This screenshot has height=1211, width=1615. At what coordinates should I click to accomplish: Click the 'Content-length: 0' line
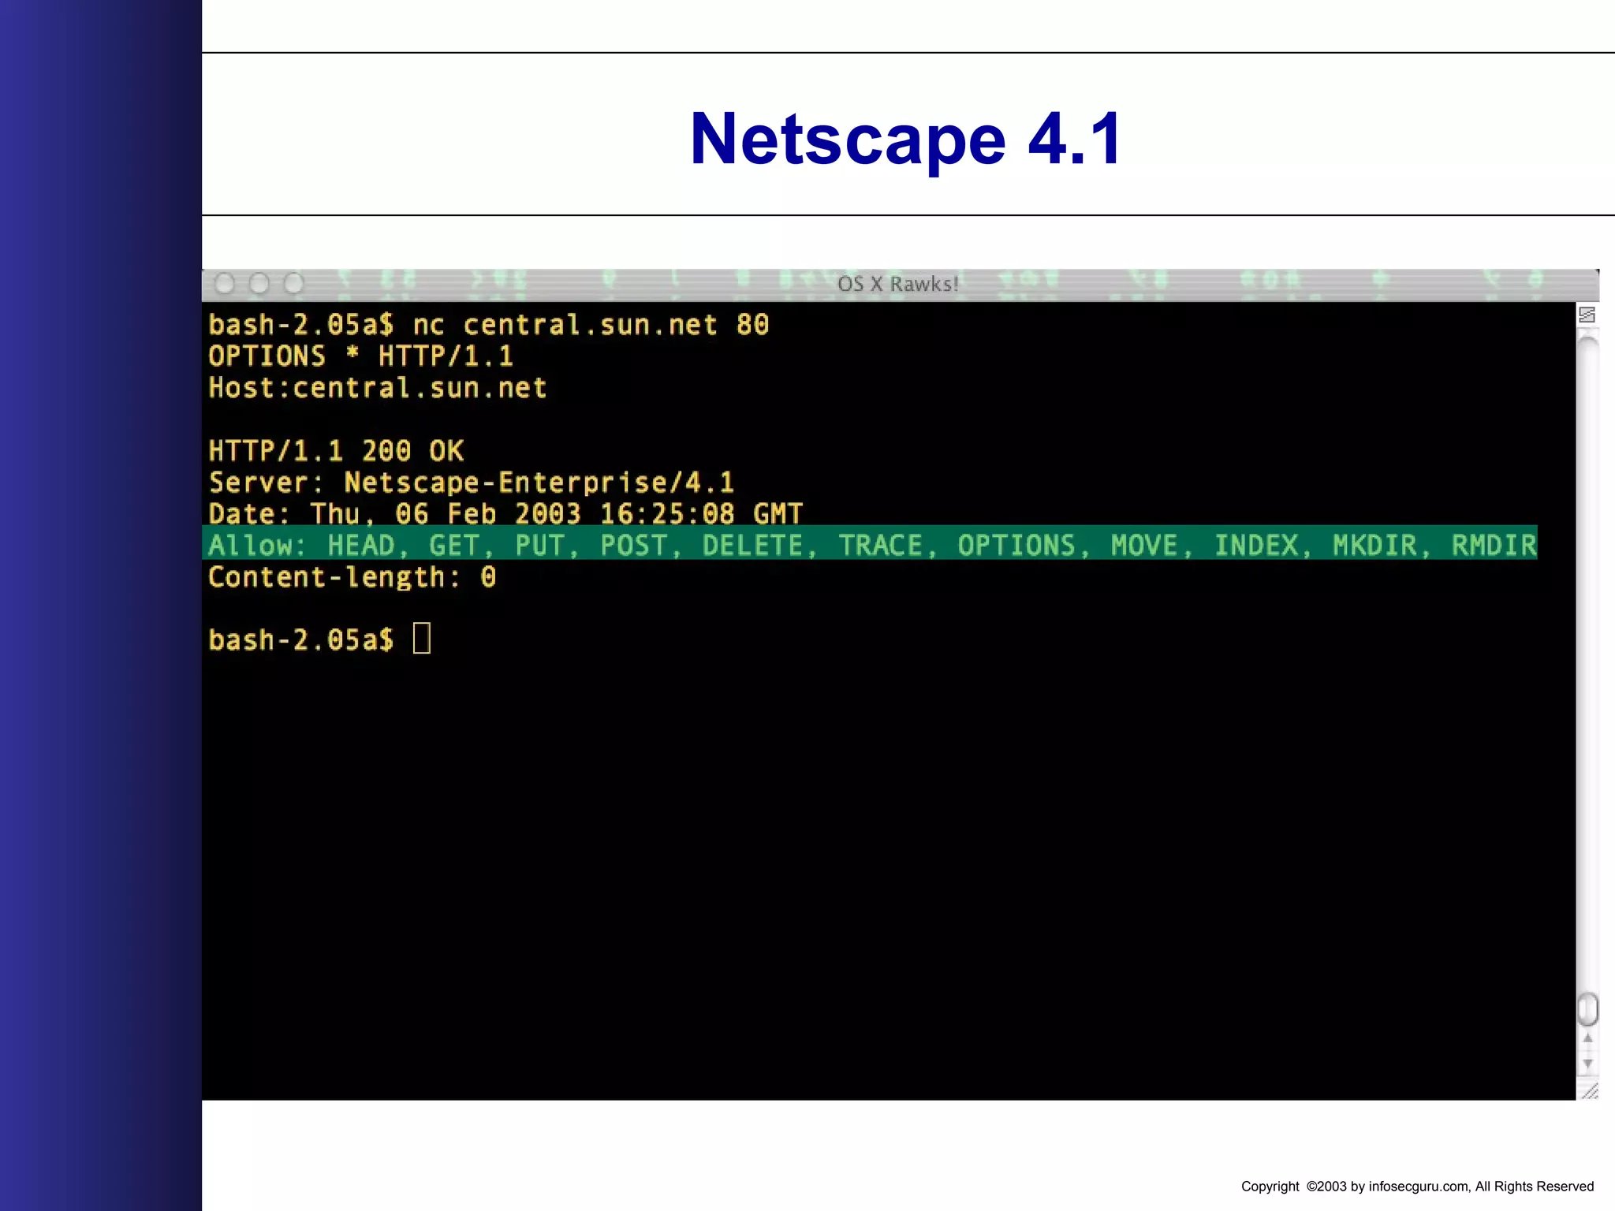point(352,577)
